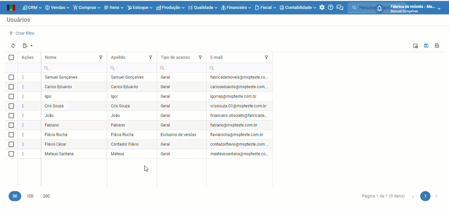Click the Nome column filter icon

tap(101, 57)
